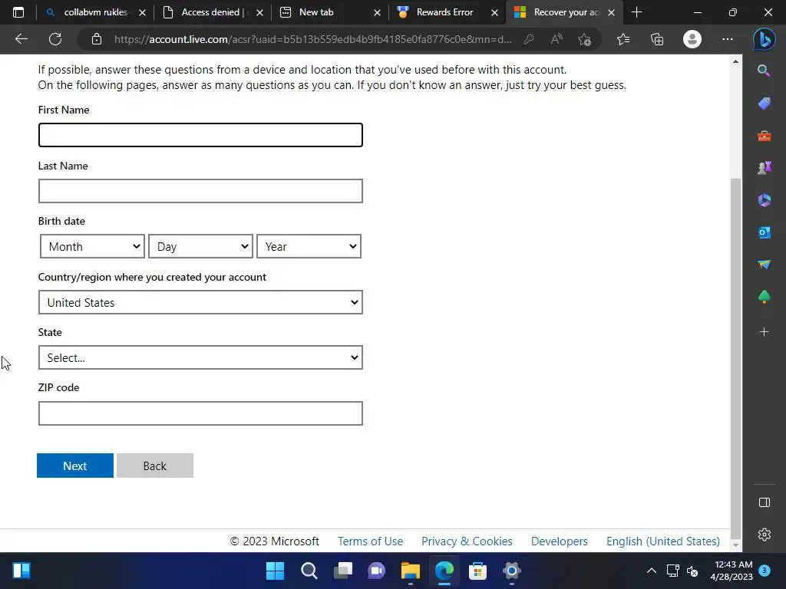
Task: Open Settings and more ellipsis menu
Action: [728, 39]
